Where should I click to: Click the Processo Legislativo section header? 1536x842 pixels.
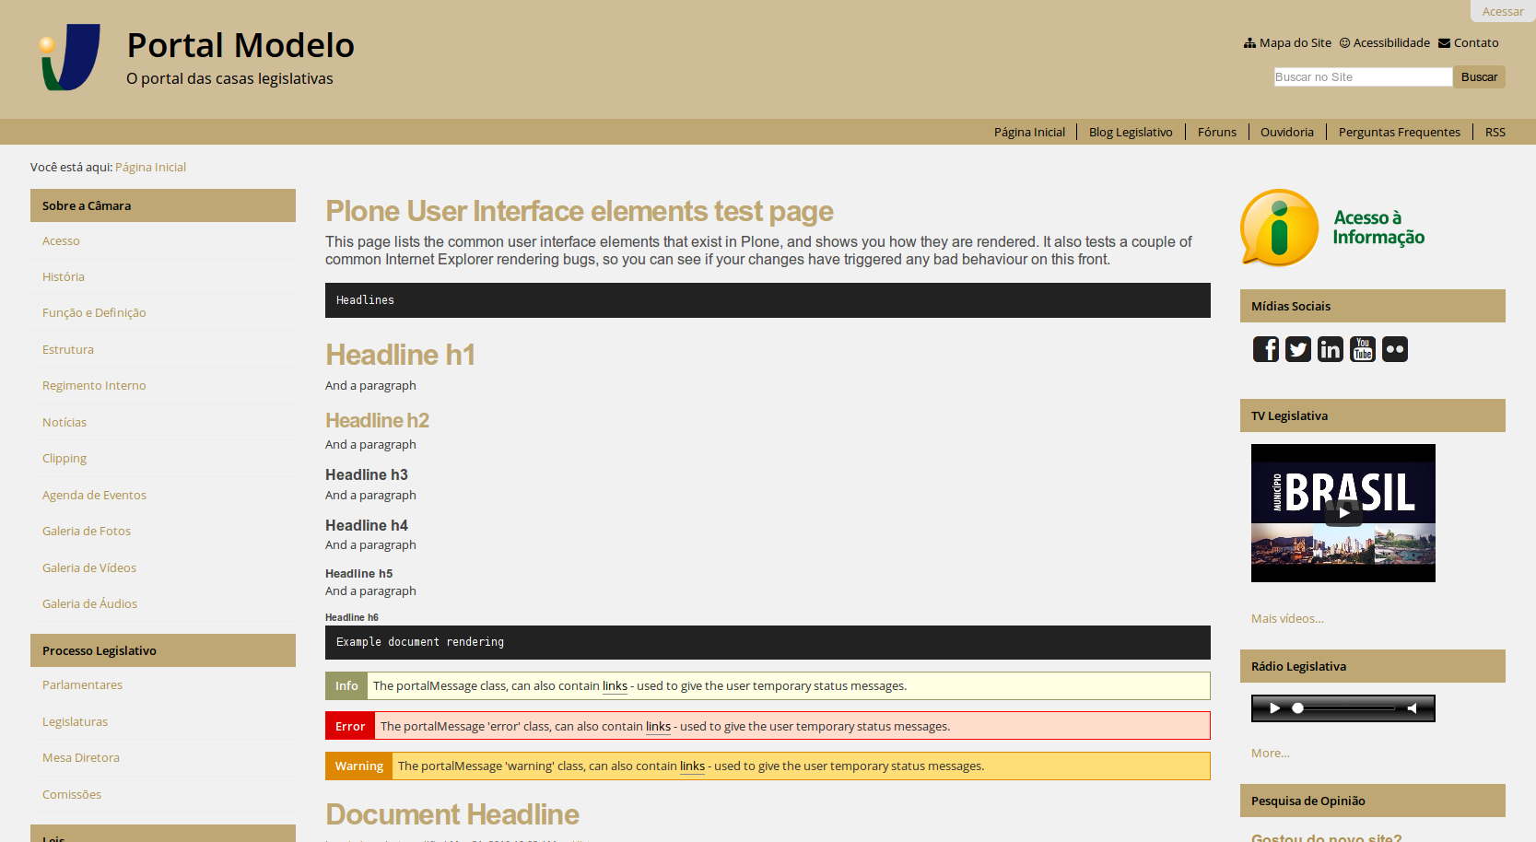coord(163,650)
